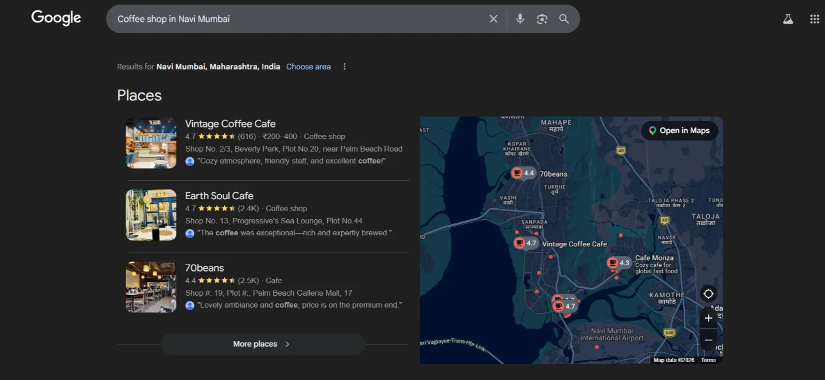This screenshot has height=380, width=825.
Task: Open Search Labs via the flask icon
Action: coord(787,18)
